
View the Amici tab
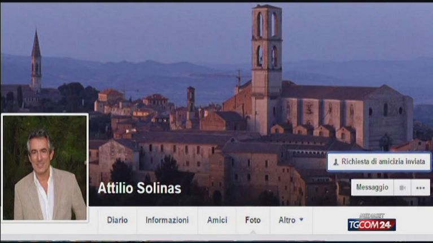(x=217, y=220)
